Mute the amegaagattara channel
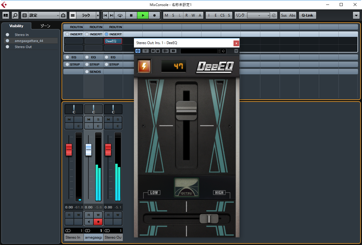362x245 pixels. pos(89,119)
